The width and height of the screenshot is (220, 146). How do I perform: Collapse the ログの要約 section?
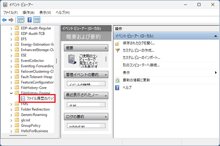click(86, 117)
